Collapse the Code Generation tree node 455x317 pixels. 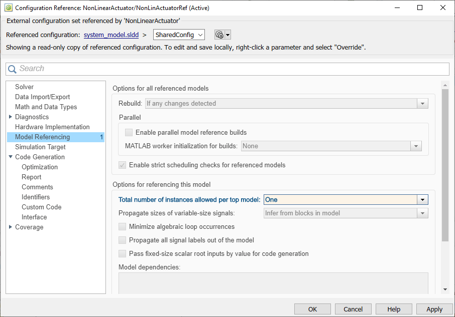click(11, 157)
